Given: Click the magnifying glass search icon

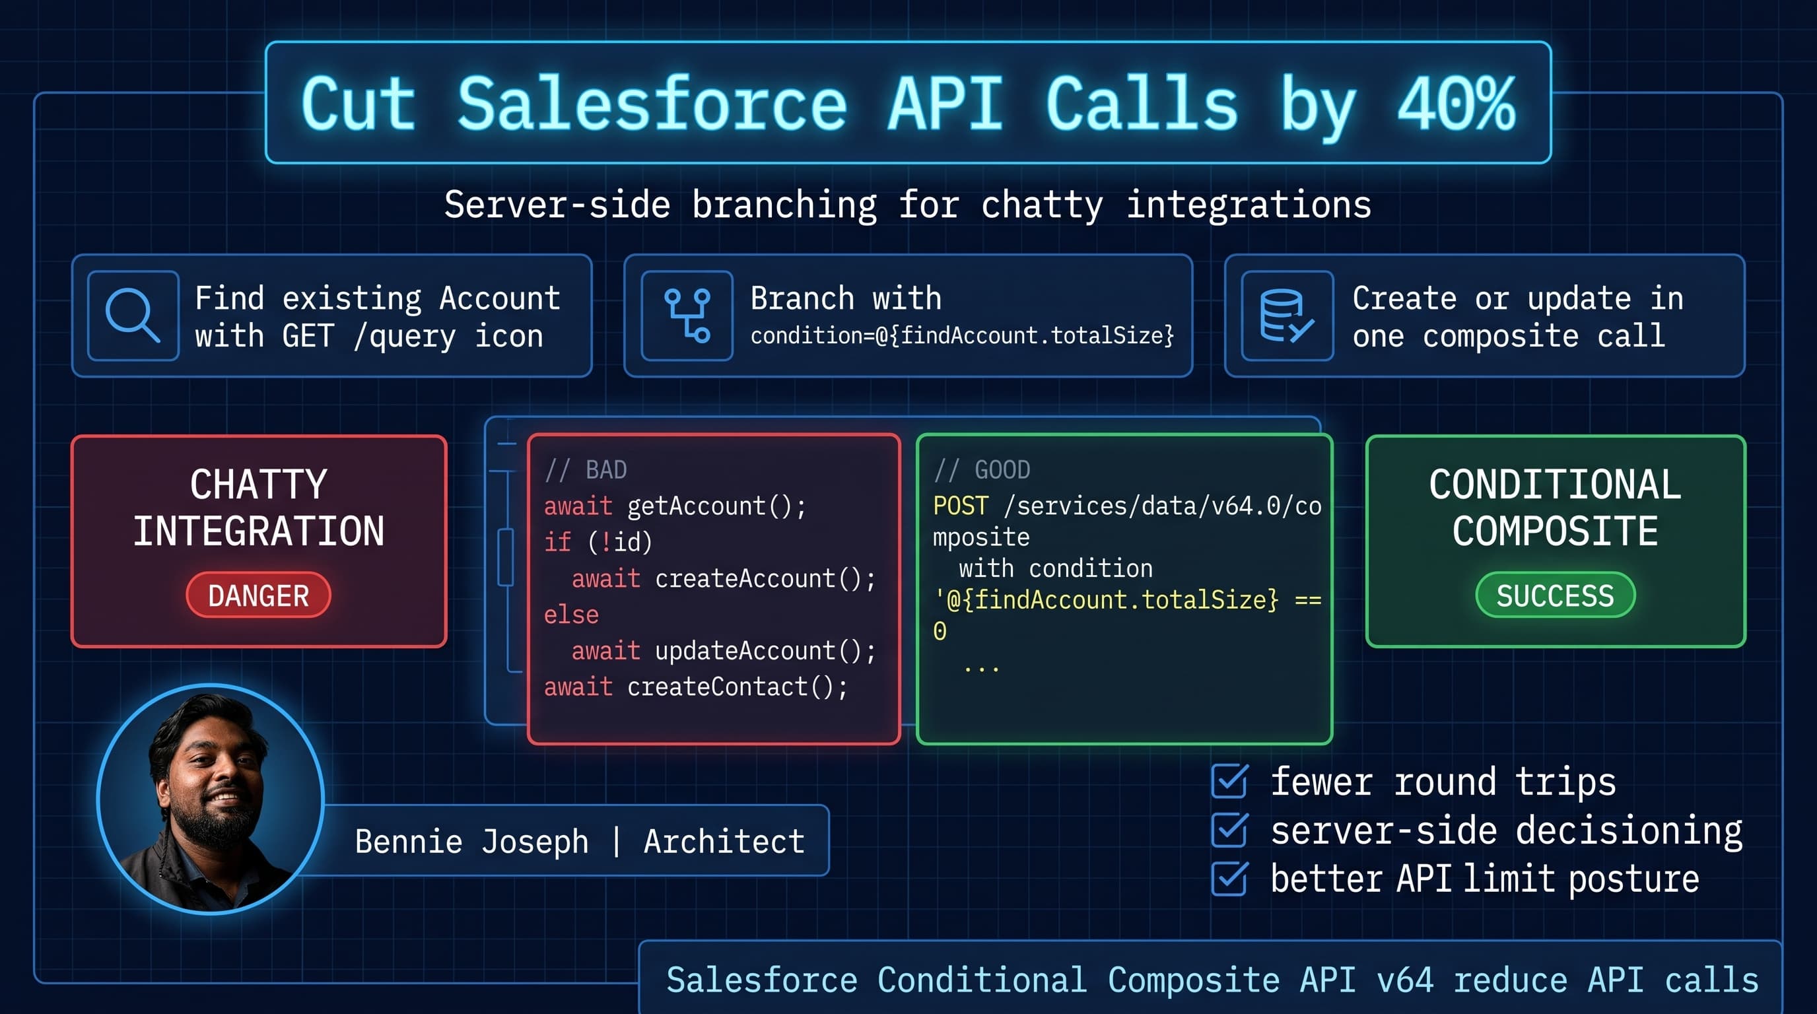Looking at the screenshot, I should [x=133, y=315].
